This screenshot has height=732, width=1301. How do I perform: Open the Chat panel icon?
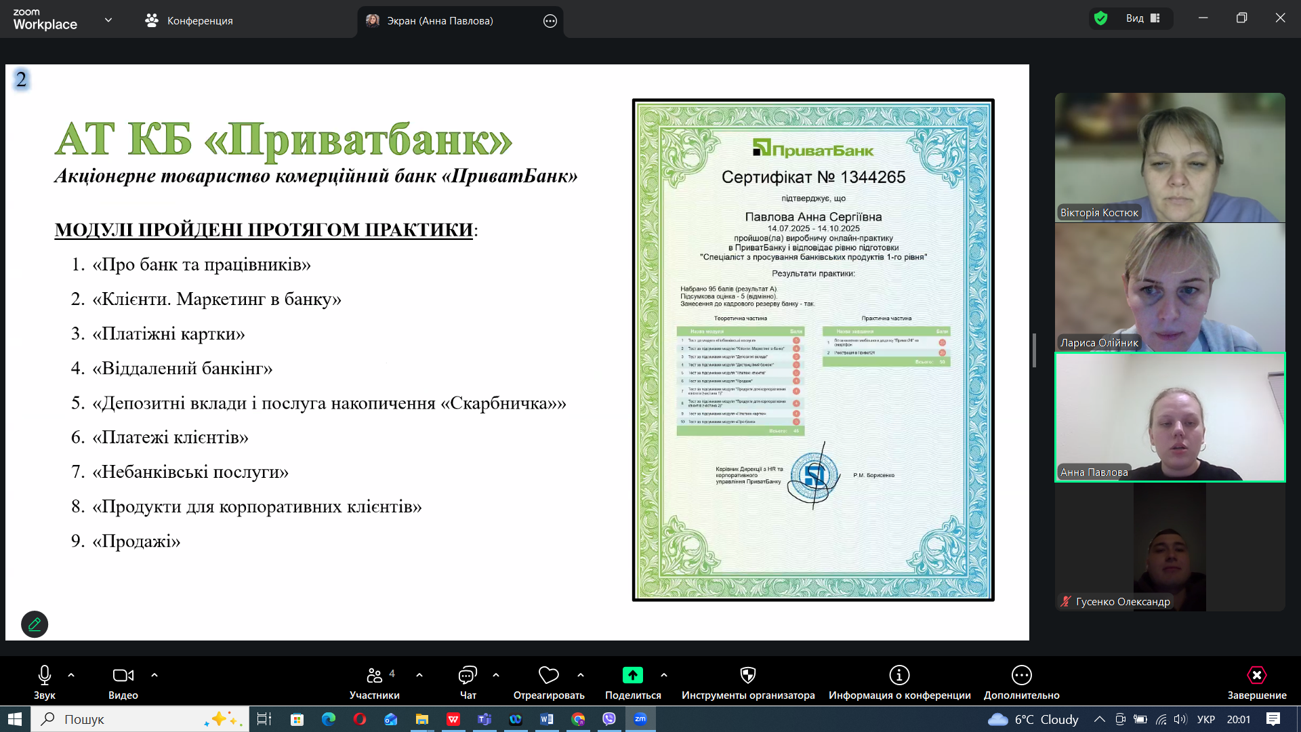point(468,676)
